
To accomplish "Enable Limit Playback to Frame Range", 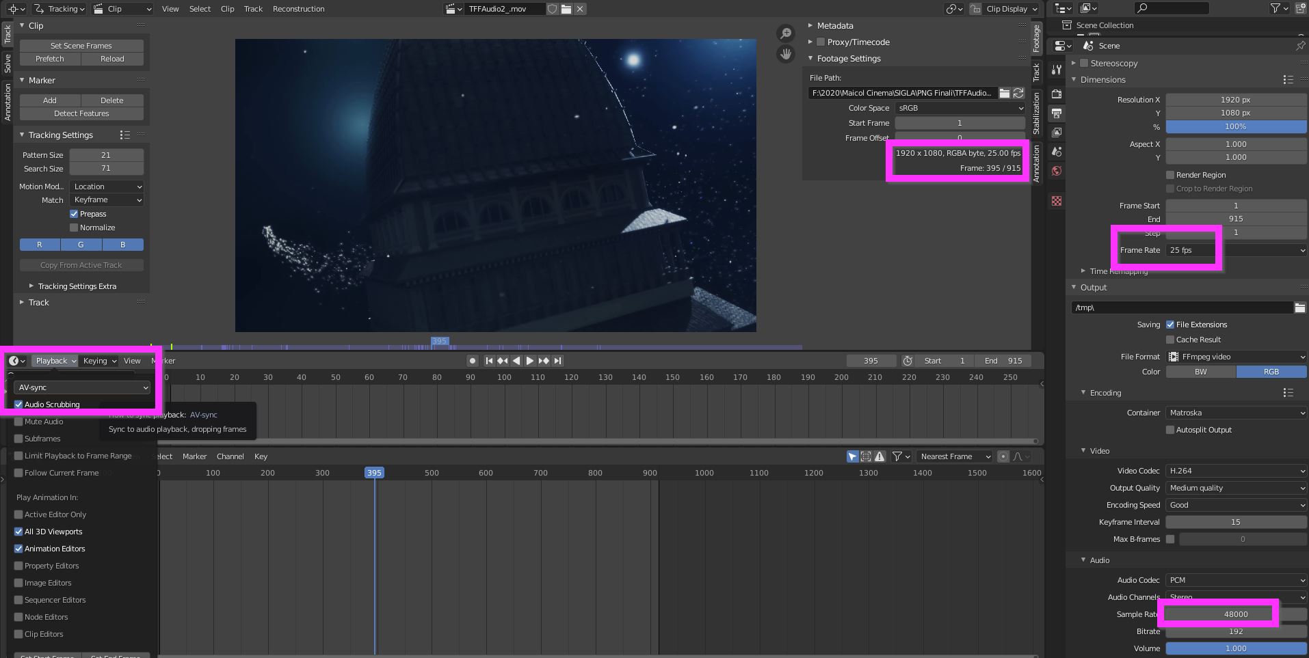I will click(x=18, y=456).
